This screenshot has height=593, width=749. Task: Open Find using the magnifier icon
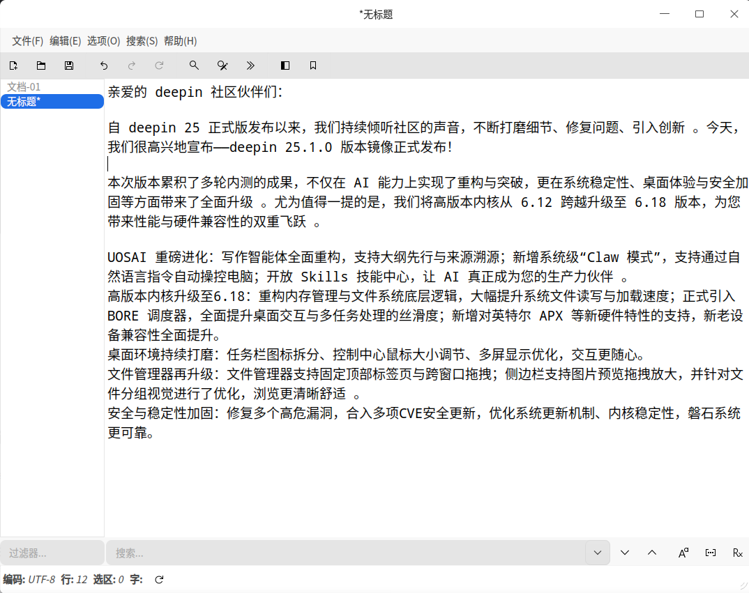[x=195, y=66]
